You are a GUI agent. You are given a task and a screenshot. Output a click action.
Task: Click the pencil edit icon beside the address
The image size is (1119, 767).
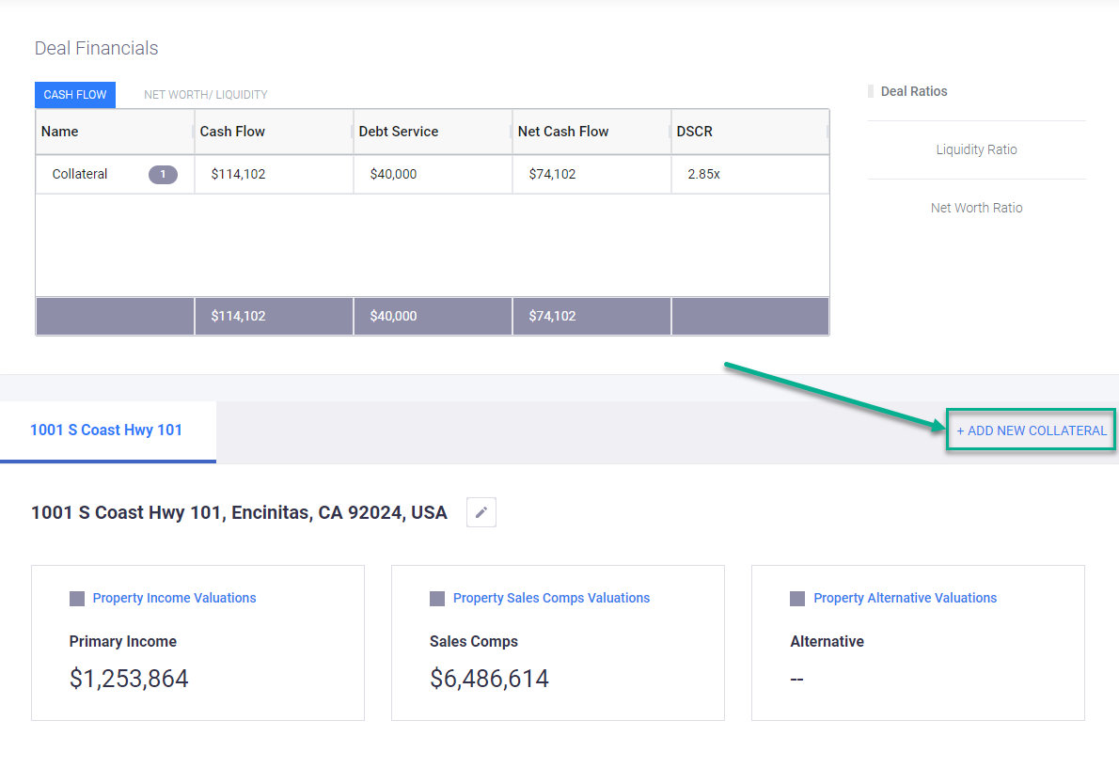tap(481, 512)
